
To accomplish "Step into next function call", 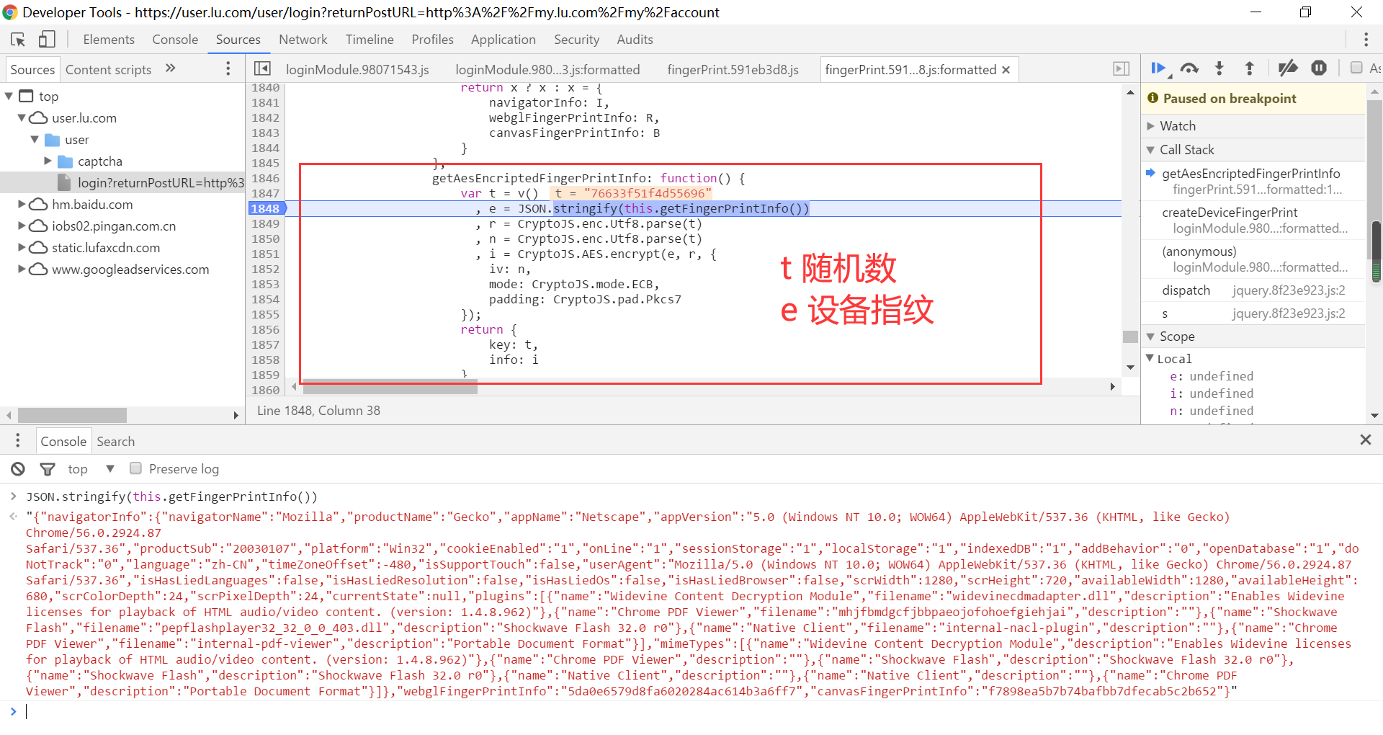I will click(1219, 68).
